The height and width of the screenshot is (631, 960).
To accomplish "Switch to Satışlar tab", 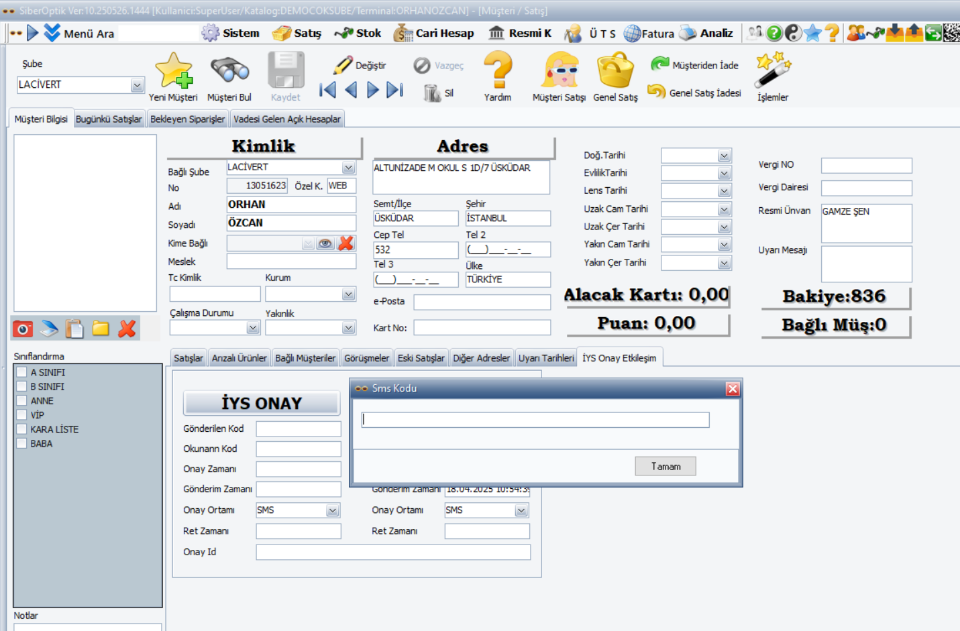I will click(189, 358).
